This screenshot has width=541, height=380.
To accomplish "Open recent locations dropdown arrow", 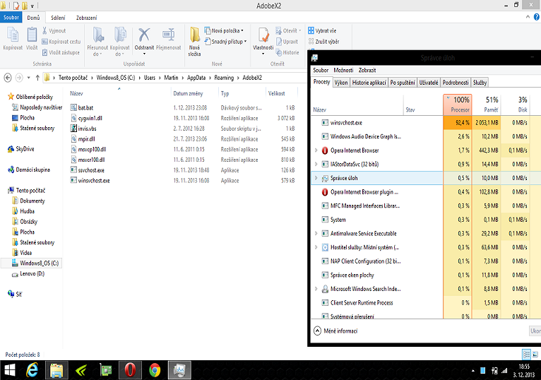I will pos(29,78).
